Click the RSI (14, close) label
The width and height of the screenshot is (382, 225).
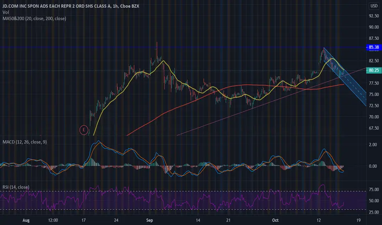16,187
